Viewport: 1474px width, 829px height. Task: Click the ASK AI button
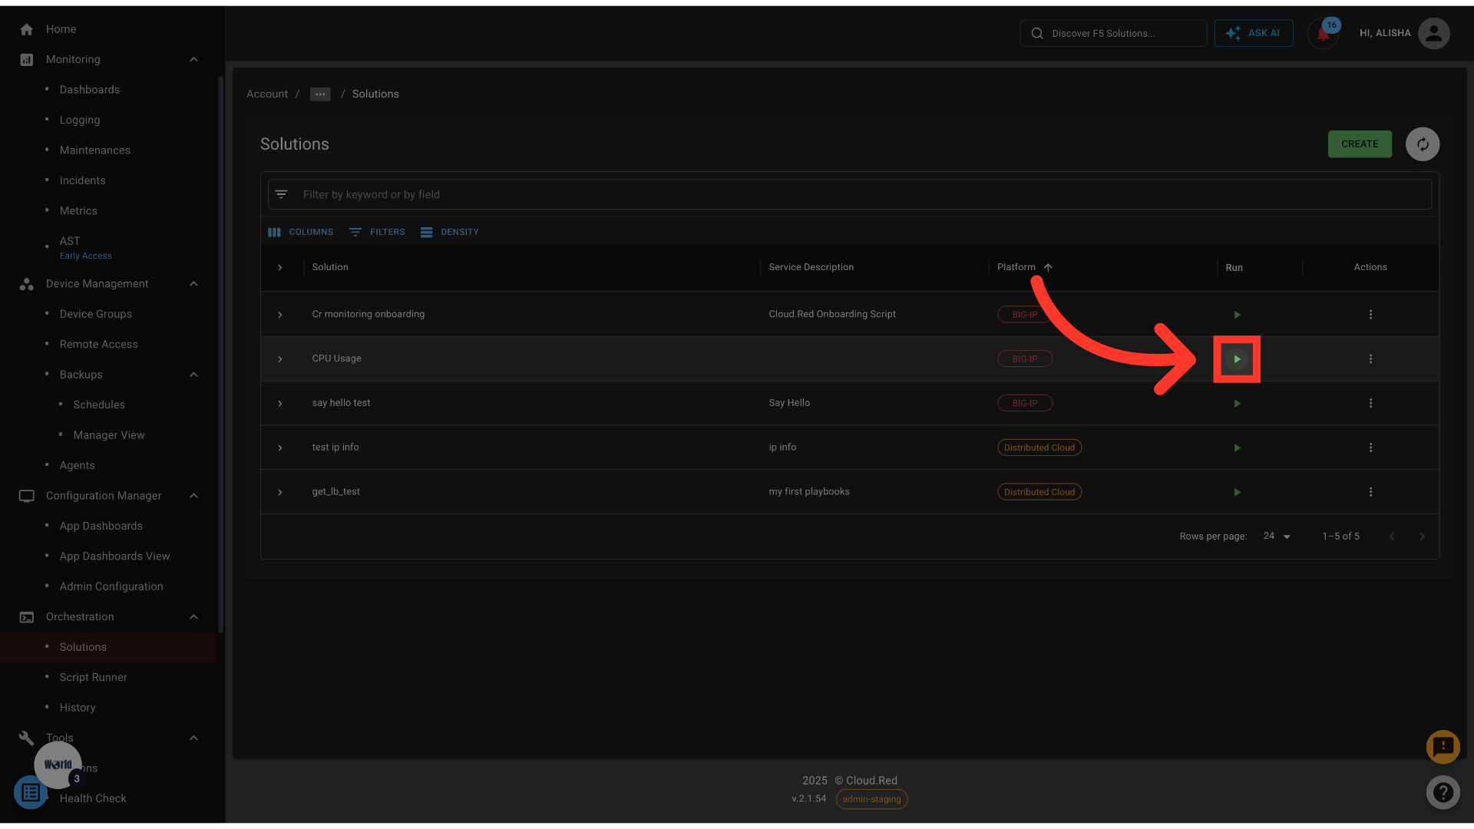tap(1253, 34)
